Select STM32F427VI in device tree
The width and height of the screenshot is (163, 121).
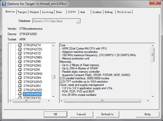[32, 45]
